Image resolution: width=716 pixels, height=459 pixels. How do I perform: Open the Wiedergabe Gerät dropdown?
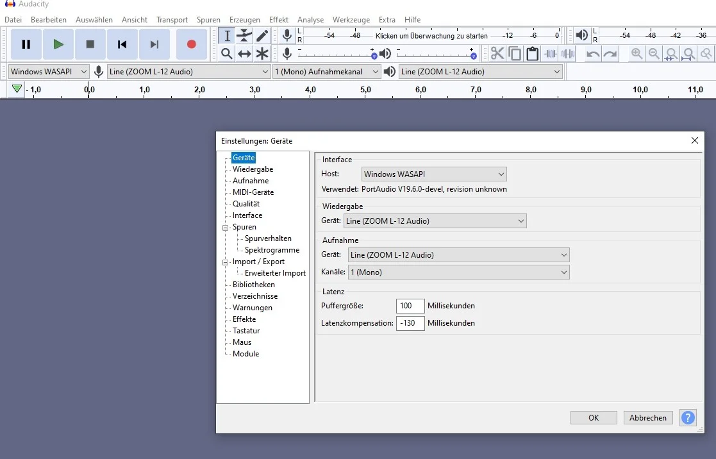pos(435,221)
